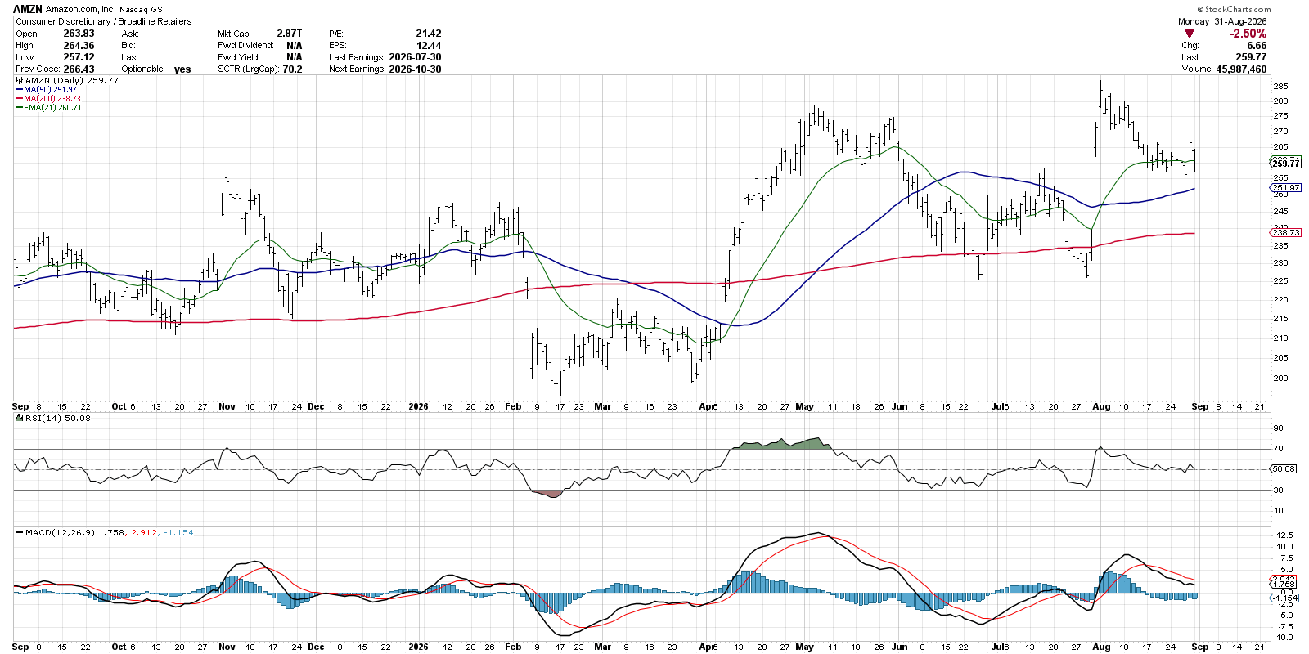Viewport: 1309px width, 654px height.
Task: Click the 12.5 label on MACD axis
Action: click(1284, 535)
